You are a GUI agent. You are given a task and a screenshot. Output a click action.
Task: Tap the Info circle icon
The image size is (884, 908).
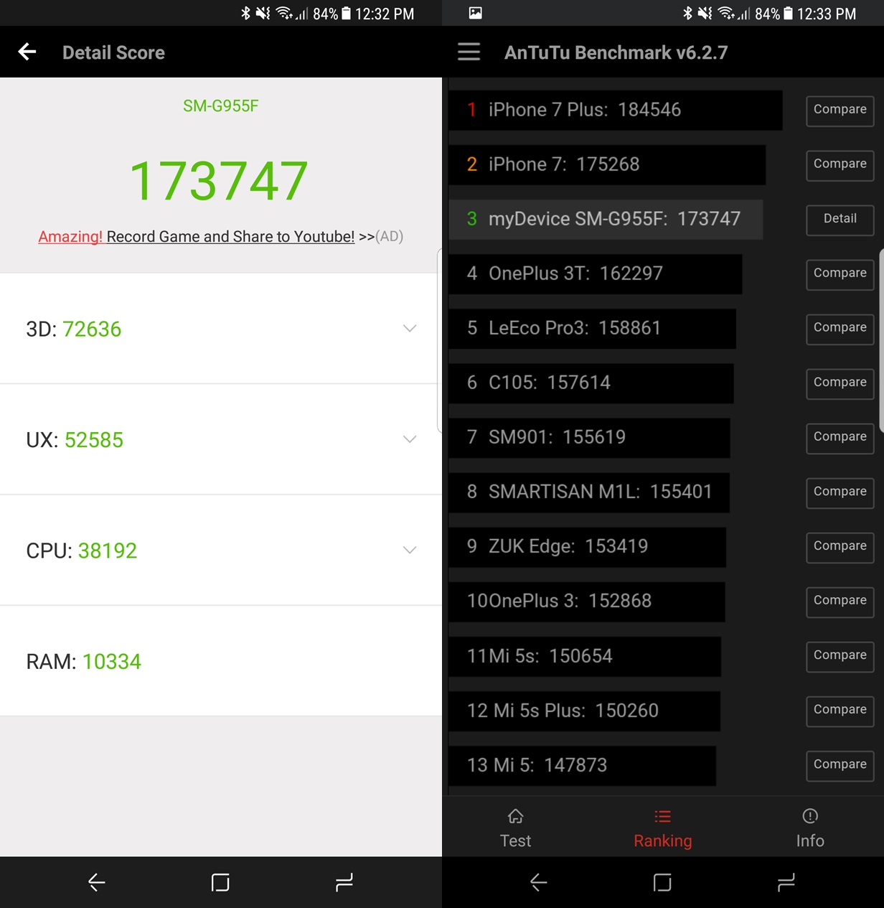(x=810, y=816)
